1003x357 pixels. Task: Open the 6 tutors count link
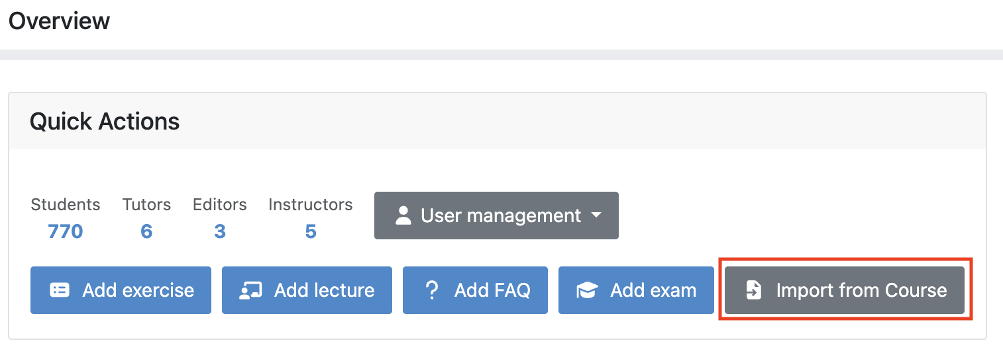[x=146, y=231]
